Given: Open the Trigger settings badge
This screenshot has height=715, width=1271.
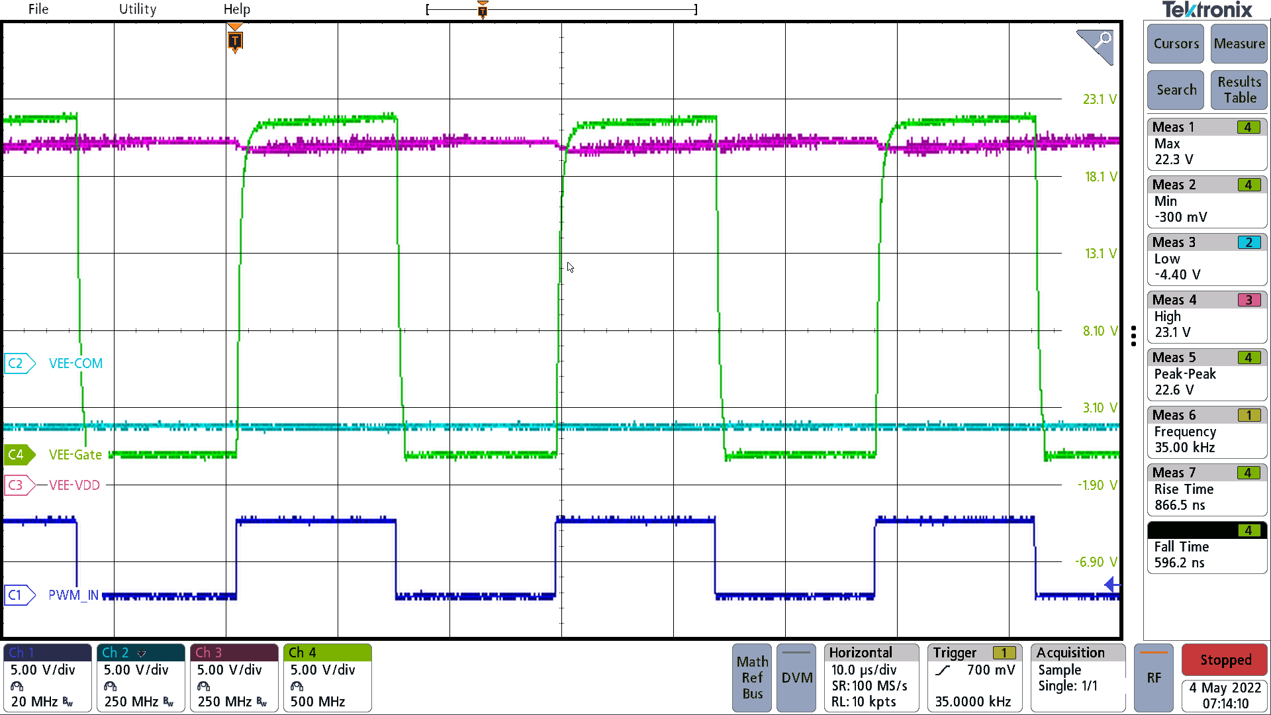Looking at the screenshot, I should (973, 677).
